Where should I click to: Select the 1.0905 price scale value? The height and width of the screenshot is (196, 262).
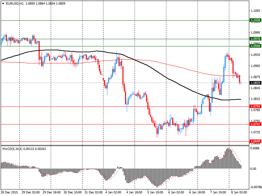click(255, 66)
